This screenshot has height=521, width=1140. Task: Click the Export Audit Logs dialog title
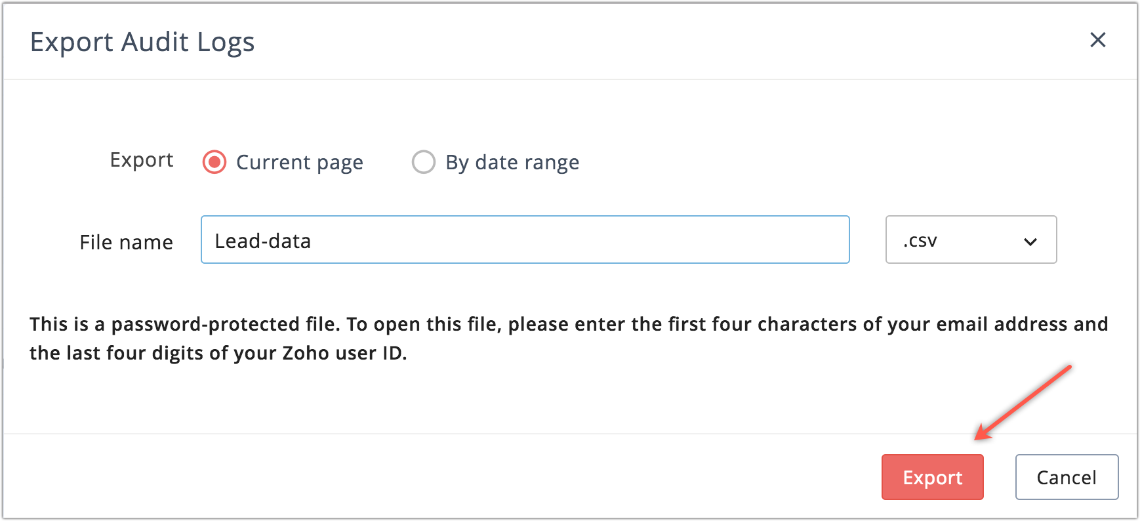[x=142, y=42]
